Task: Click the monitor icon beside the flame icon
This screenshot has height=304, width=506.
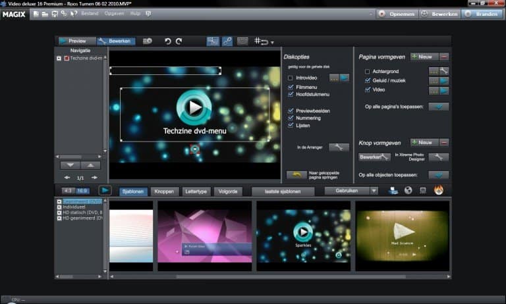Action: click(x=423, y=191)
